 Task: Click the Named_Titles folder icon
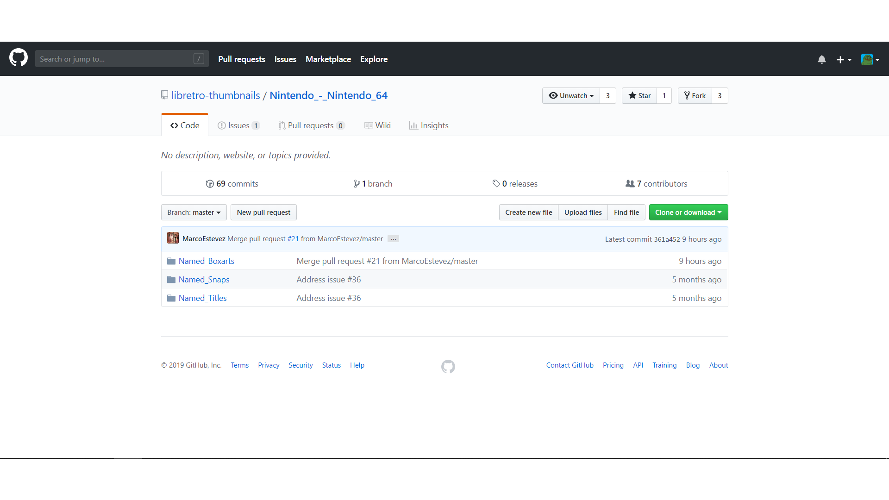(171, 298)
